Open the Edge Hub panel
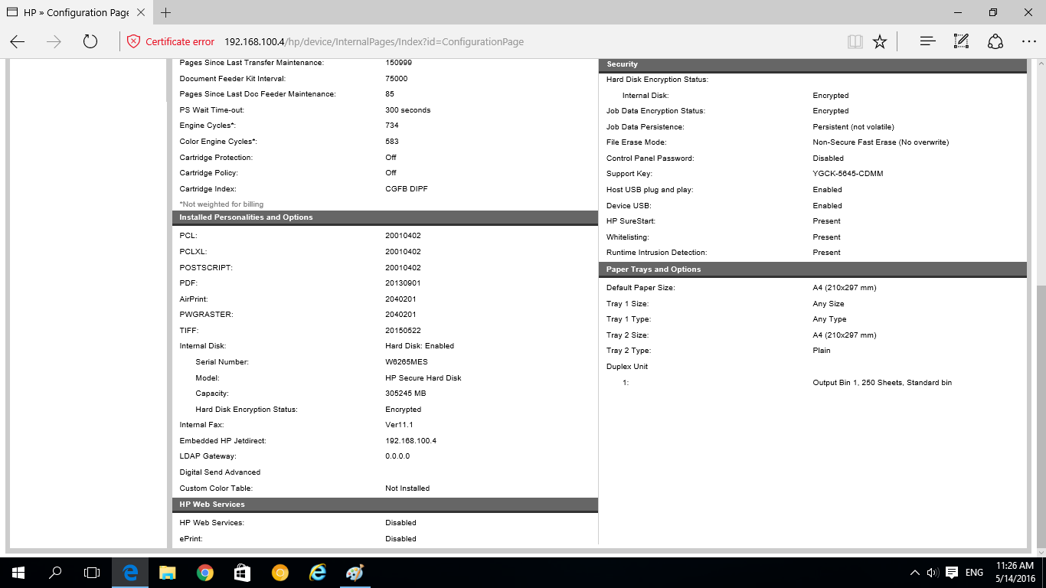 pos(927,42)
